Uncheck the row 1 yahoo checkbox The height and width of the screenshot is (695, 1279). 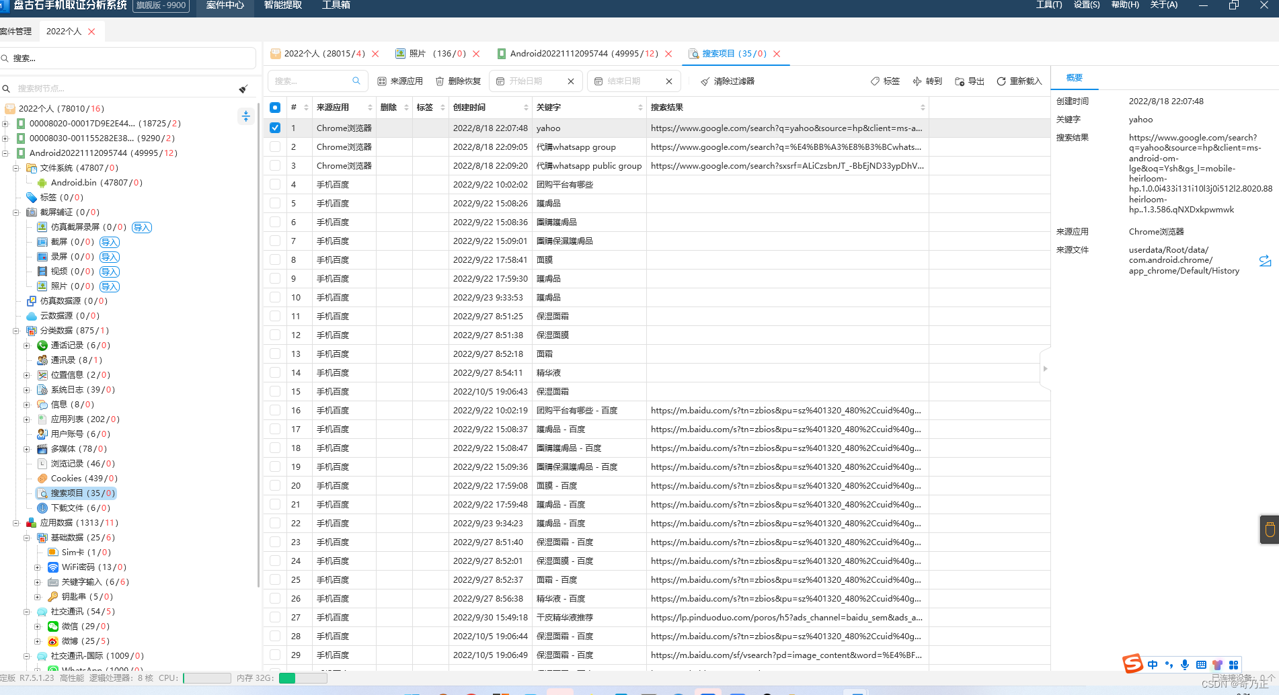275,128
